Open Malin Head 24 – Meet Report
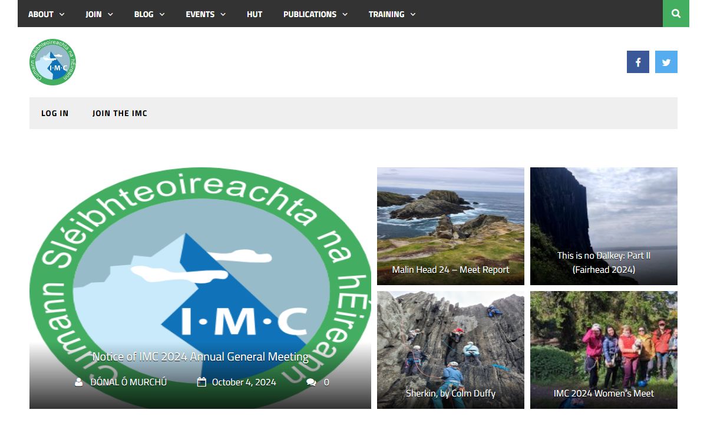 click(x=451, y=269)
